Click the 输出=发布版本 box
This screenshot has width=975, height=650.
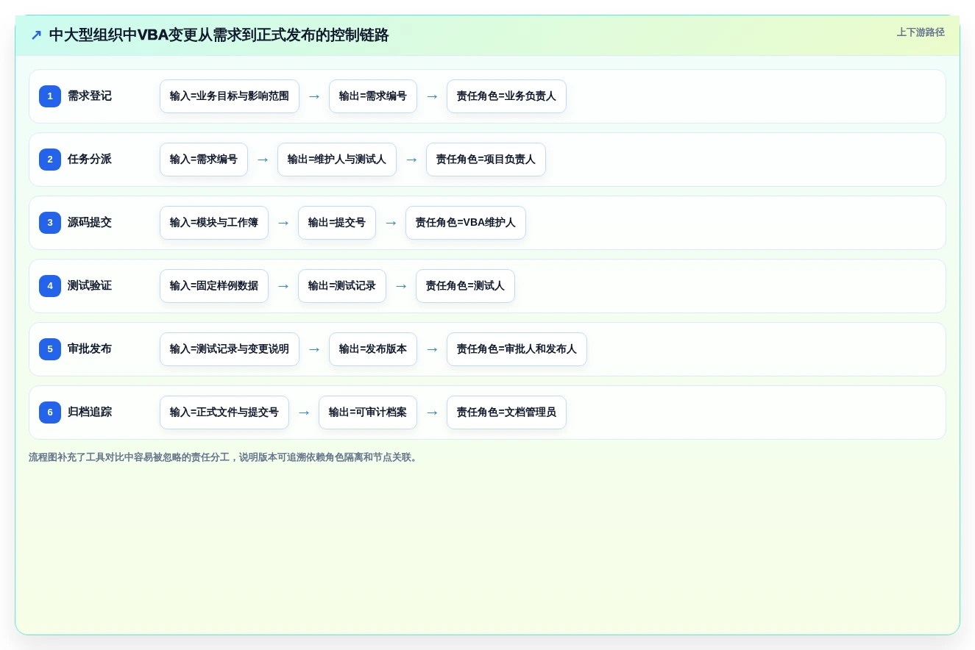coord(373,349)
